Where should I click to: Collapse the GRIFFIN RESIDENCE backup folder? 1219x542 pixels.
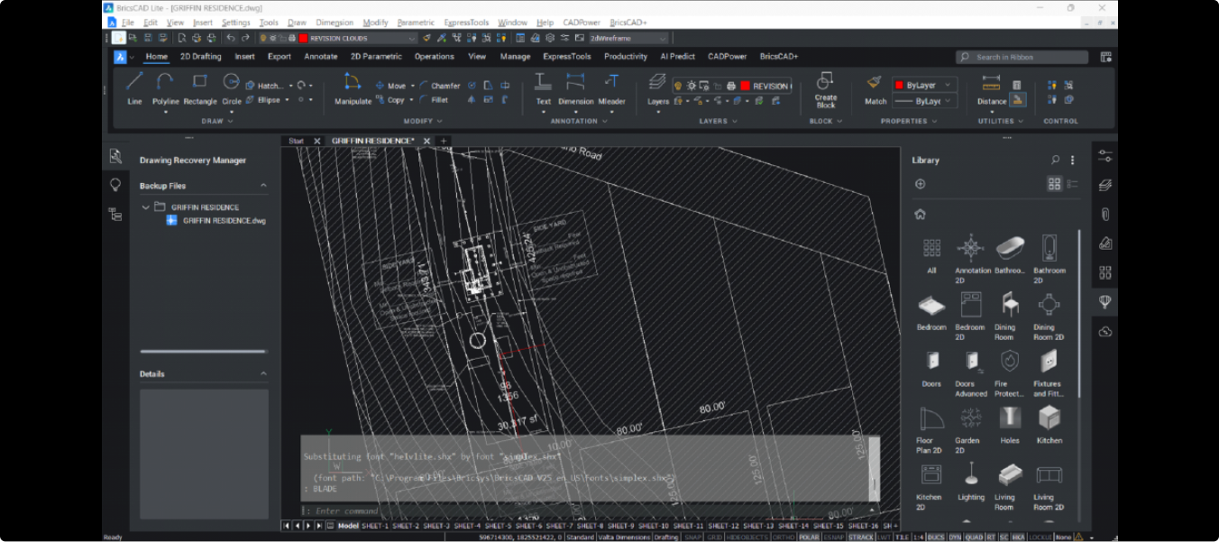point(145,207)
